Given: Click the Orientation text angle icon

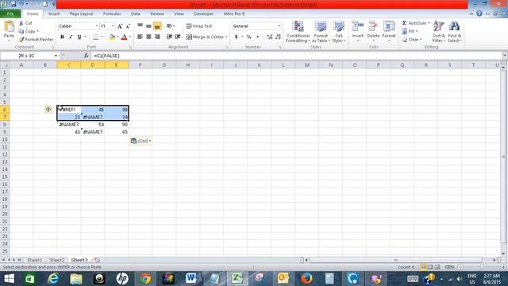Looking at the screenshot, I should pos(169,25).
